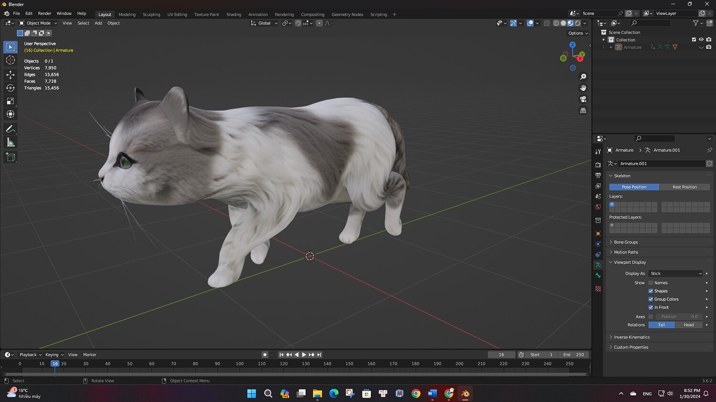Open the Object properties tab
Viewport: 716px width, 402px height.
pyautogui.click(x=598, y=234)
